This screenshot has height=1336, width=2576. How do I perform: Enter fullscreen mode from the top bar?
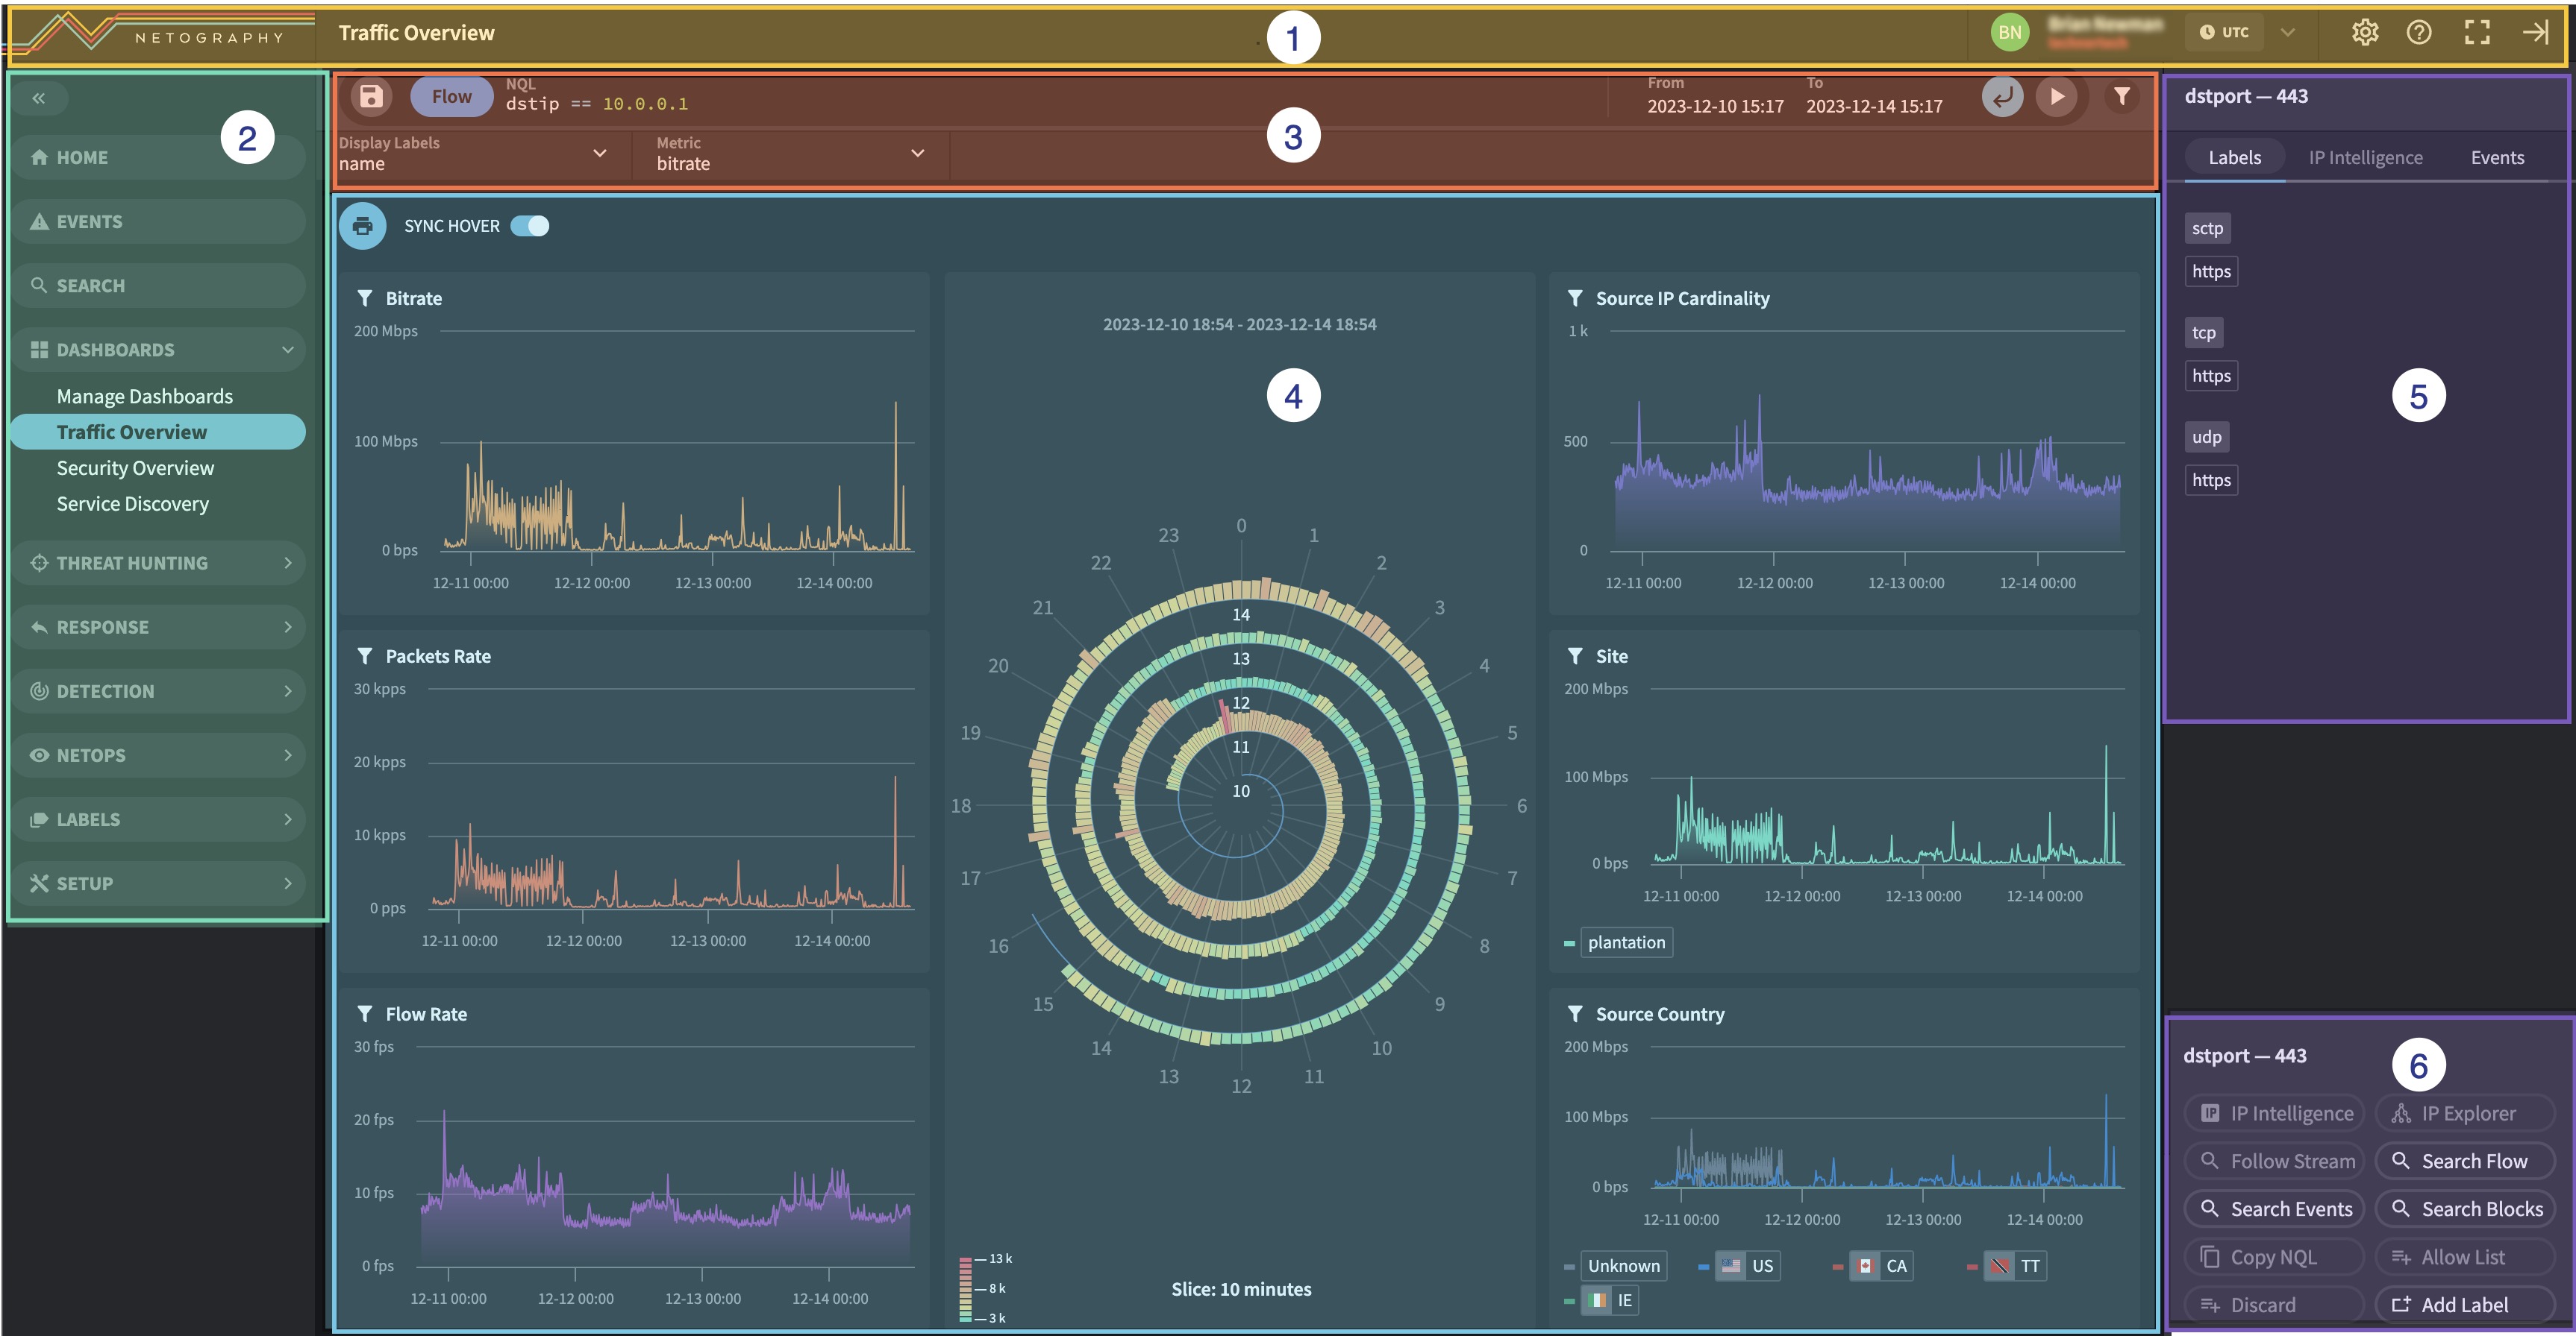(2479, 31)
